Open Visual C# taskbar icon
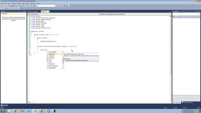 35,111
